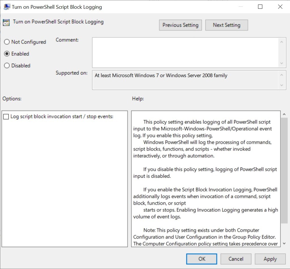The width and height of the screenshot is (290, 269).
Task: Choose the Enabled radio button
Action: [x=7, y=54]
